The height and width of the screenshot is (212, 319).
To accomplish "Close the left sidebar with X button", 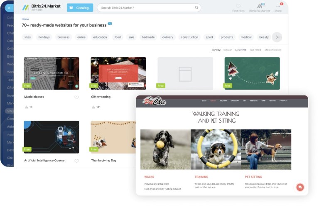I will (x=9, y=7).
